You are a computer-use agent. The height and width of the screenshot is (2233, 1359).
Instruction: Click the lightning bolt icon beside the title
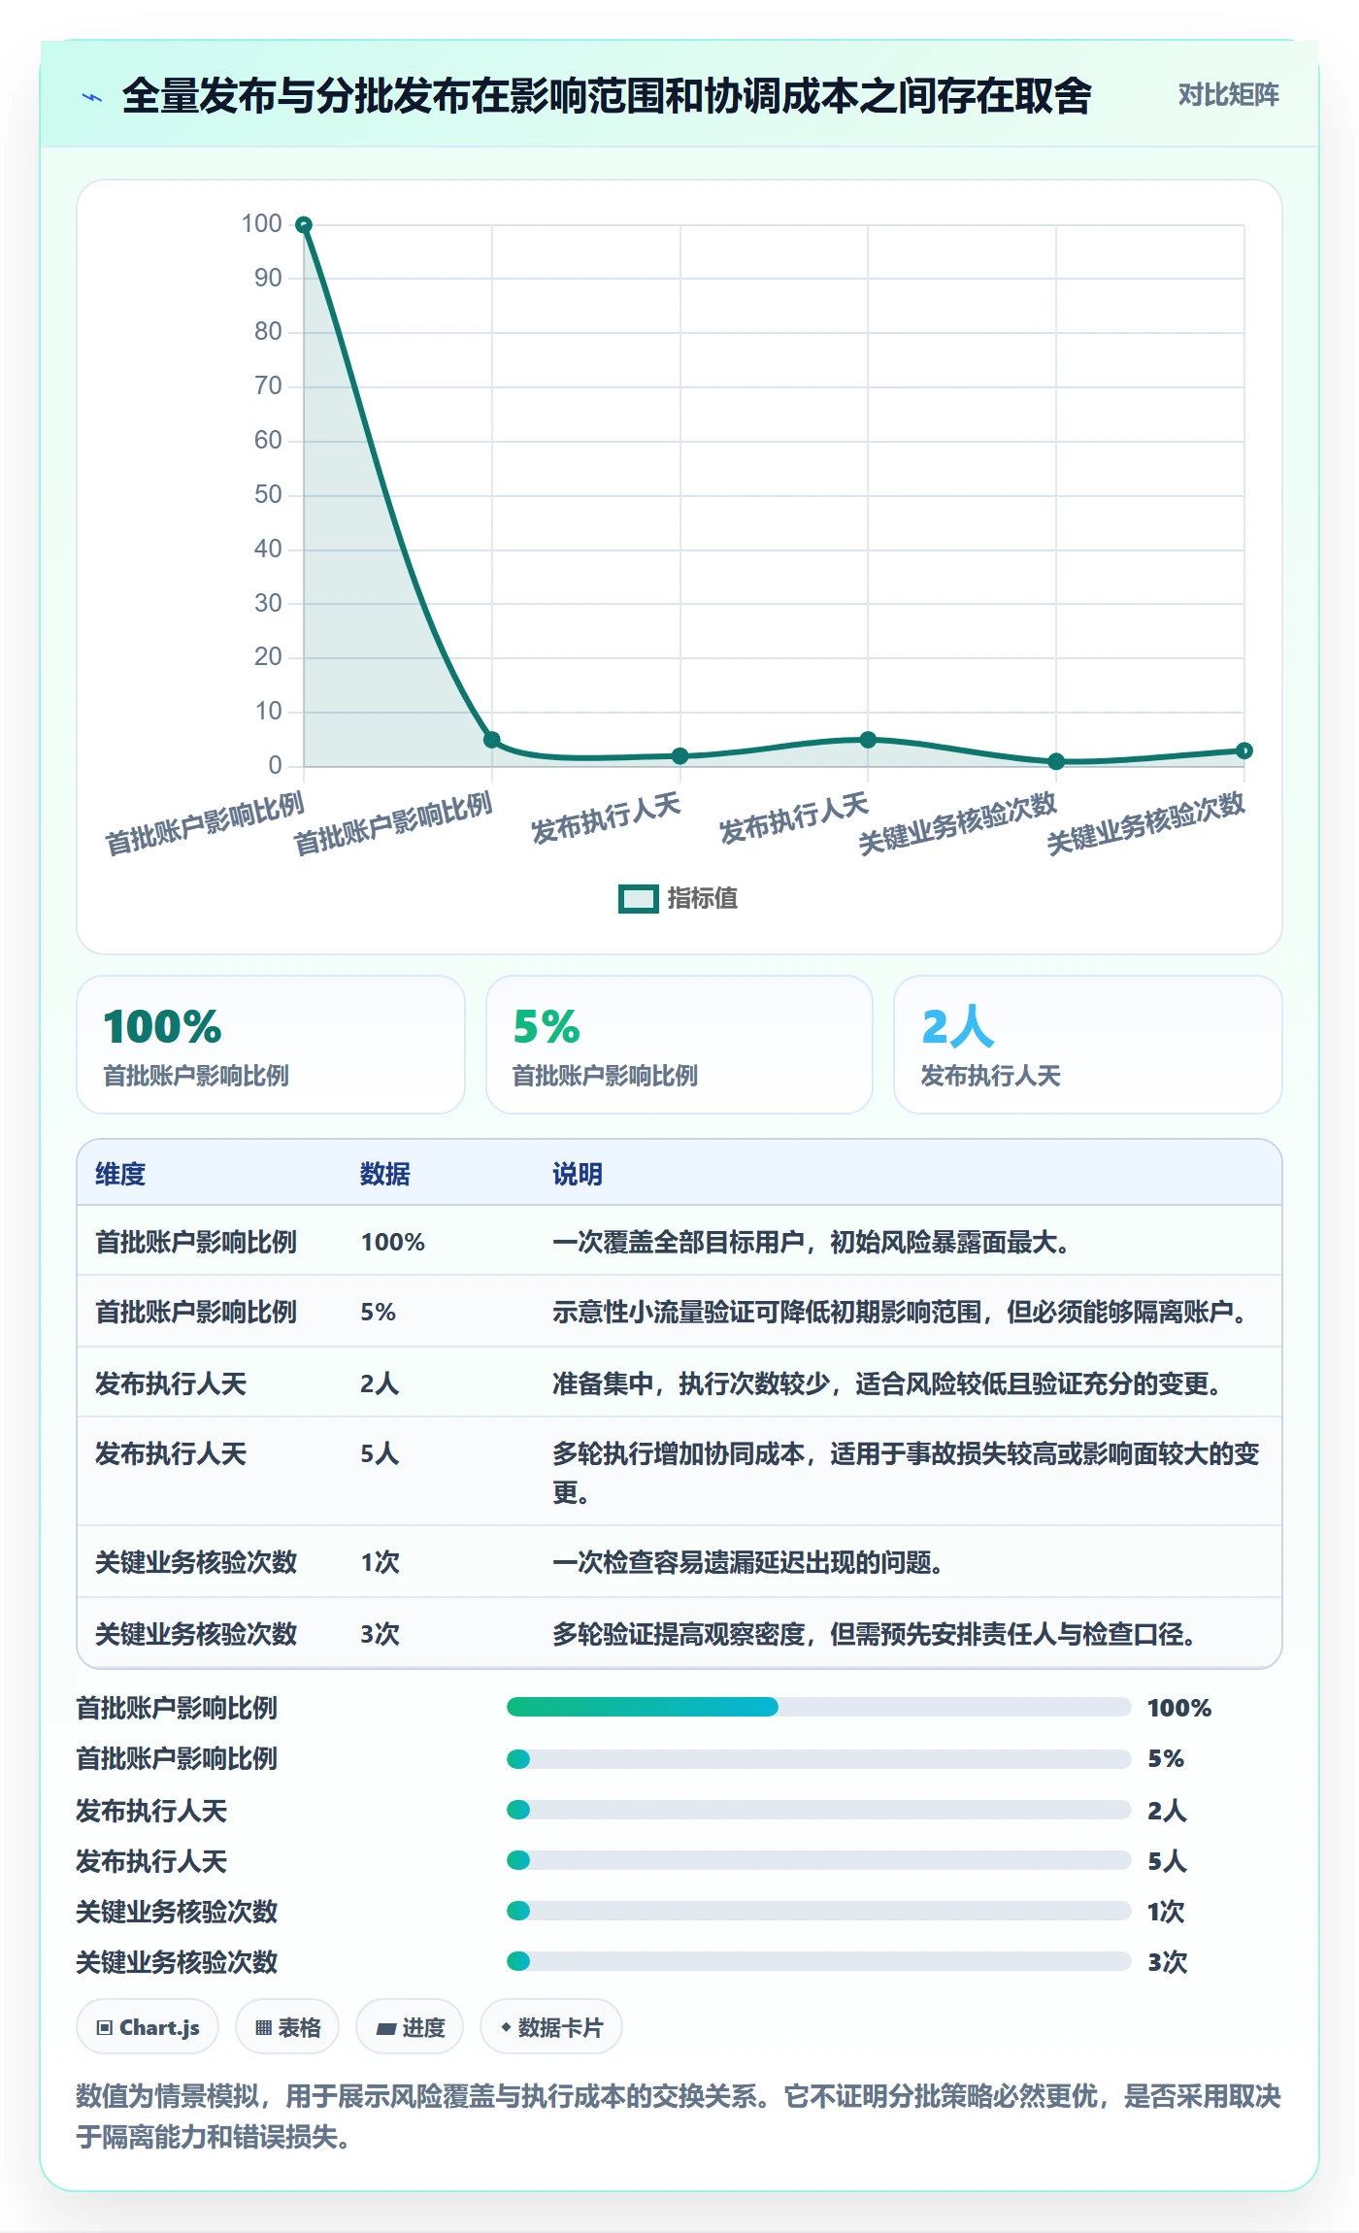click(x=92, y=97)
